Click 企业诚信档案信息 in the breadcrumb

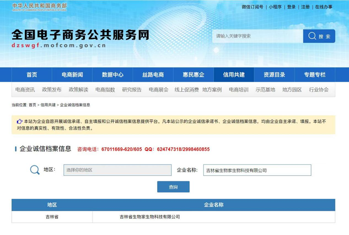pyautogui.click(x=75, y=105)
